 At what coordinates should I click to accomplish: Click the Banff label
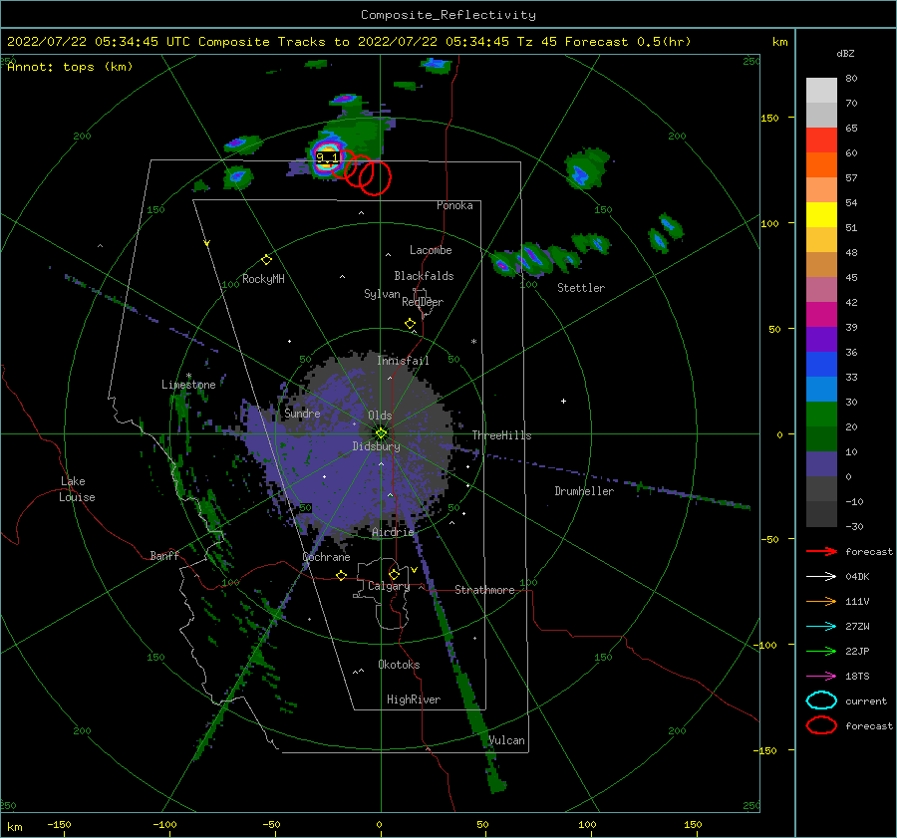coord(164,555)
